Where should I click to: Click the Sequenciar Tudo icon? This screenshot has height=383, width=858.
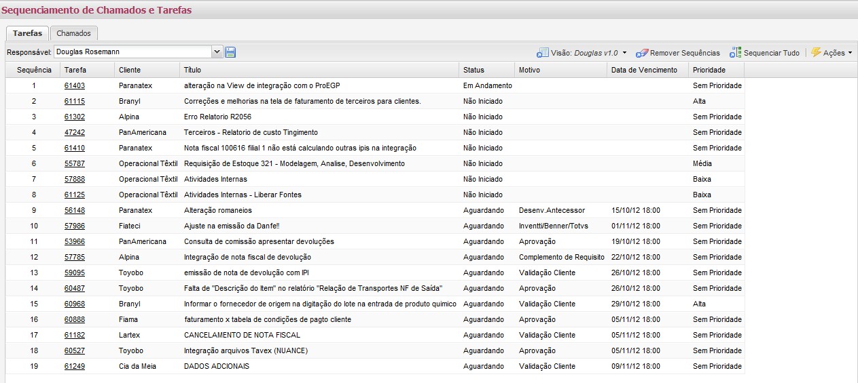735,53
